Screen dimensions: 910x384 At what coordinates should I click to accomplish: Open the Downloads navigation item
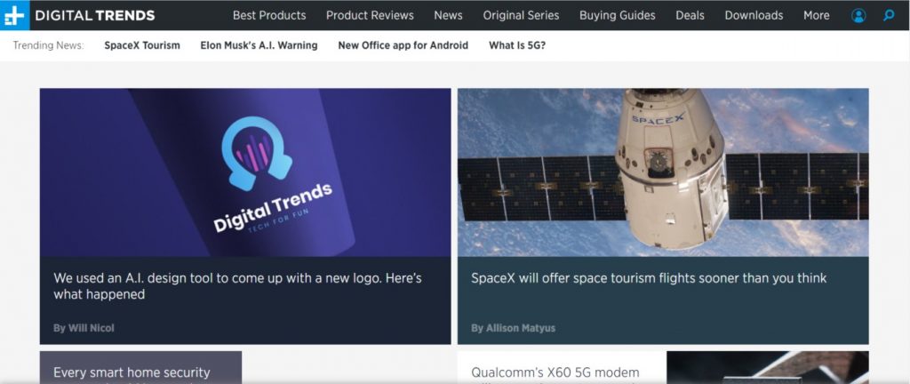coord(754,16)
